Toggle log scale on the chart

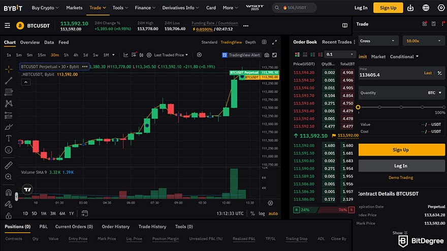[262, 213]
